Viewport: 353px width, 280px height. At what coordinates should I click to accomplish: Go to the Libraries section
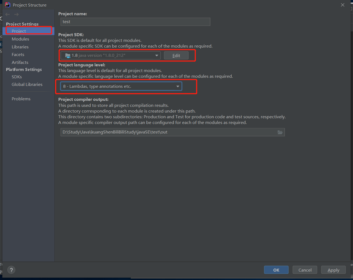(20, 47)
